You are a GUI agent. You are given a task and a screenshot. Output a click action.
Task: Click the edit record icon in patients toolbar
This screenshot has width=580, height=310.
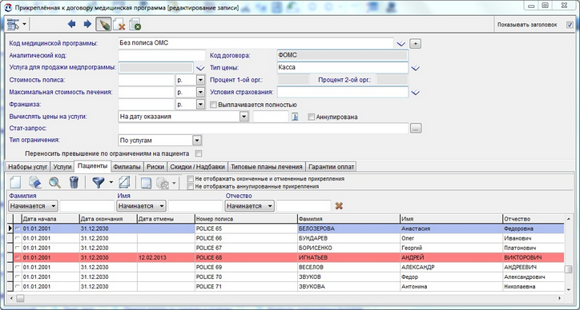point(35,182)
